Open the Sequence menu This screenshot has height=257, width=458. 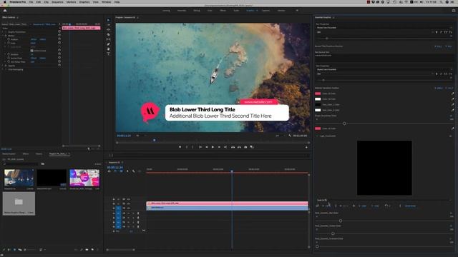click(x=57, y=1)
